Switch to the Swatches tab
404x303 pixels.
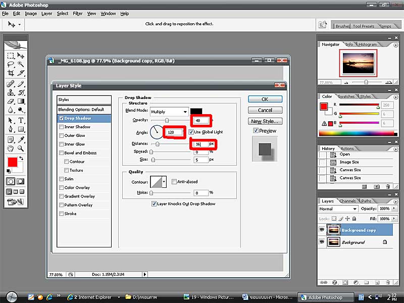346,96
